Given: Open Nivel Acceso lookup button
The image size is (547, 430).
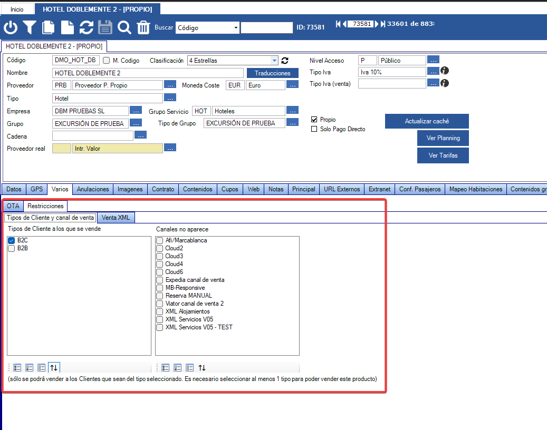Looking at the screenshot, I should [x=433, y=60].
